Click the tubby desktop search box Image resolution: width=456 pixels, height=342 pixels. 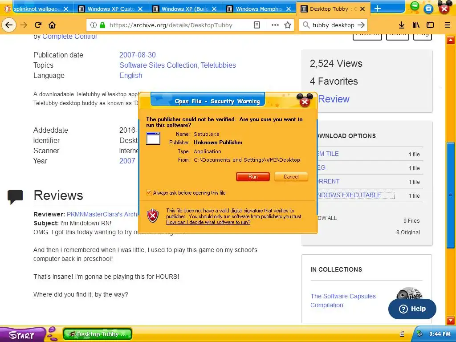click(x=333, y=25)
